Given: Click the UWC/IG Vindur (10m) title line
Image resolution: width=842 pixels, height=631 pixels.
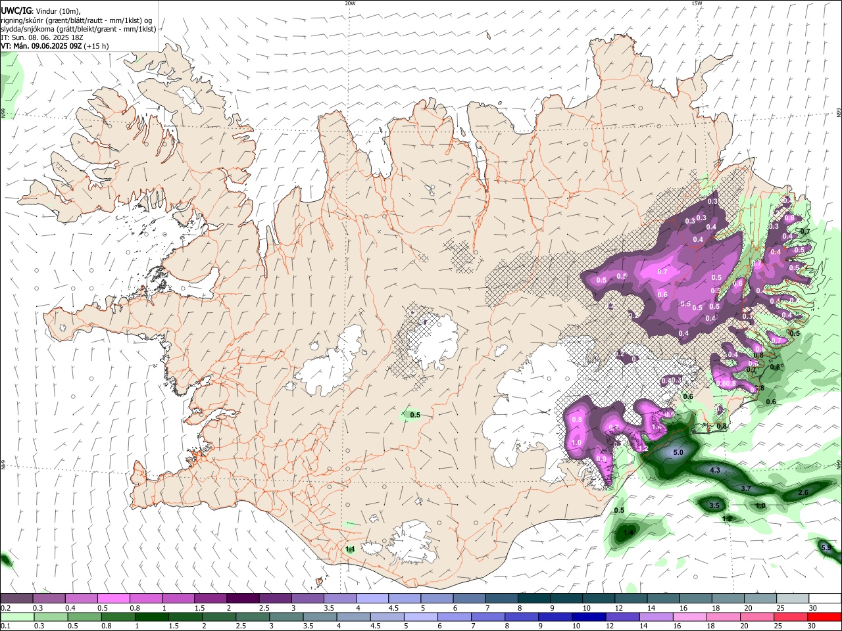Looking at the screenshot, I should point(41,11).
